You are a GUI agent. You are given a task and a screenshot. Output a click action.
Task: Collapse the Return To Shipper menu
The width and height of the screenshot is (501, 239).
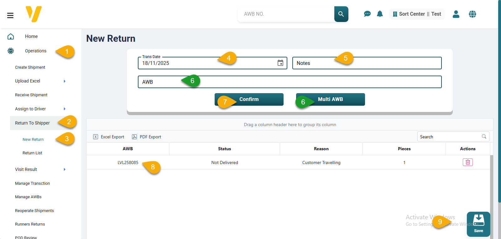point(33,123)
